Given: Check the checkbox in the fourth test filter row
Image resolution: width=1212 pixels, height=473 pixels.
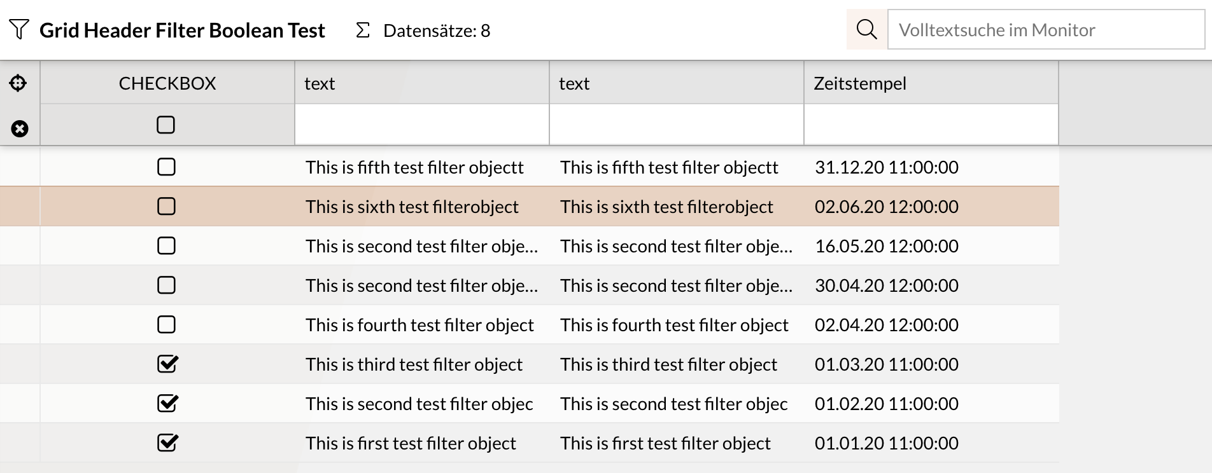Looking at the screenshot, I should pyautogui.click(x=166, y=325).
